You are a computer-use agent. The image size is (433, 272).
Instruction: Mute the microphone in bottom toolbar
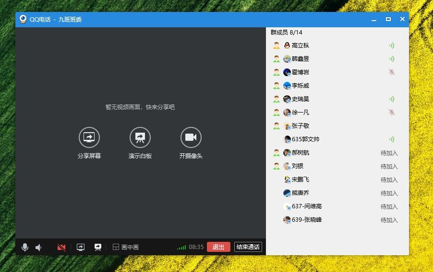(25, 247)
